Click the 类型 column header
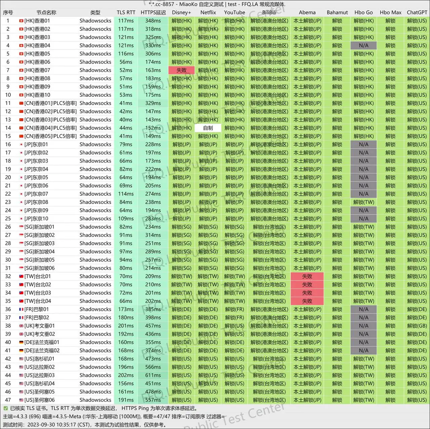Viewport: 430px width, 429px height. [95, 12]
